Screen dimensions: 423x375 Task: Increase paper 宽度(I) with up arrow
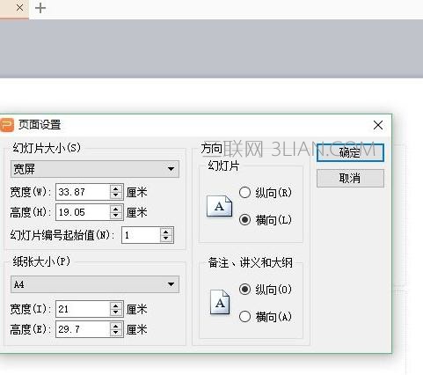coord(116,305)
